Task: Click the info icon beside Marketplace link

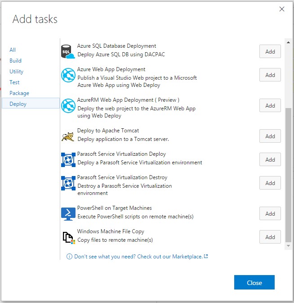Action: coord(69,257)
